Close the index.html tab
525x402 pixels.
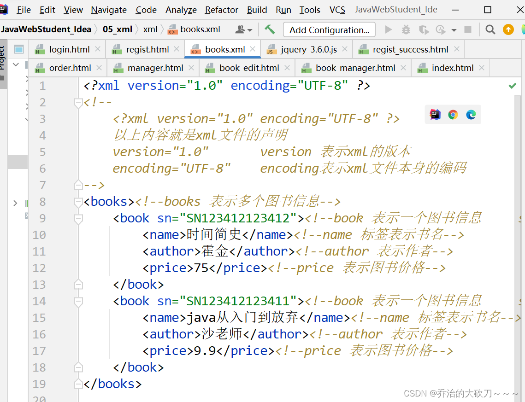pos(482,68)
